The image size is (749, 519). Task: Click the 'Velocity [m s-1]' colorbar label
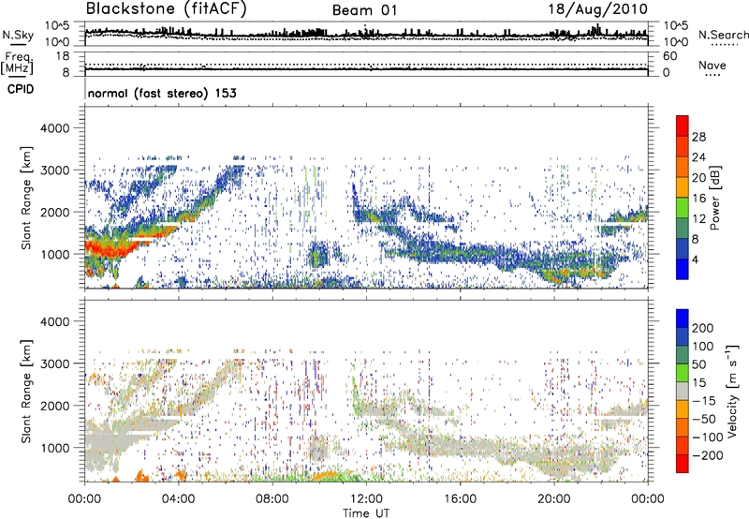click(732, 391)
